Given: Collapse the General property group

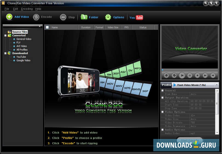Looking at the screenshot, I should coord(163,91).
